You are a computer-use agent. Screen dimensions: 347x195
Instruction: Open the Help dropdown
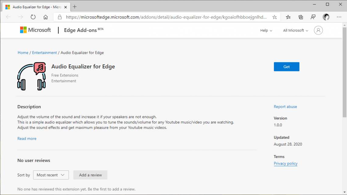(x=266, y=30)
